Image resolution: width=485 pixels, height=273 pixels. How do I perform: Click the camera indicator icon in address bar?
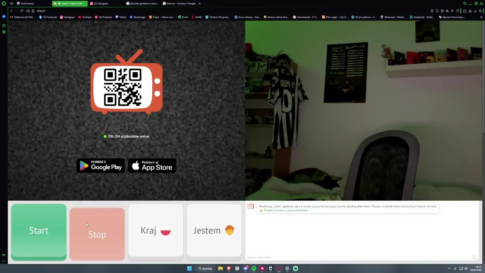point(28,11)
